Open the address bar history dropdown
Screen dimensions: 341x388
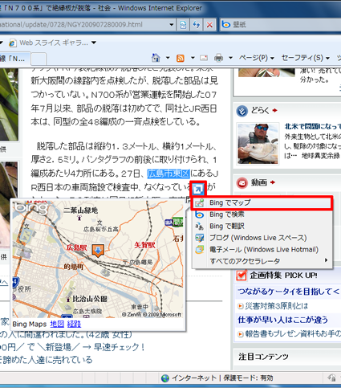[172, 25]
